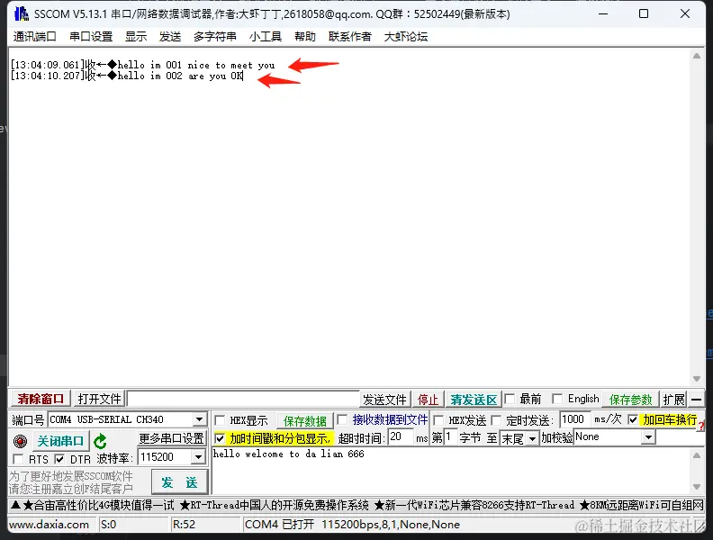Screen dimensions: 713x540
Task: Open the 加校验 None checksum dropdown
Action: click(x=648, y=437)
